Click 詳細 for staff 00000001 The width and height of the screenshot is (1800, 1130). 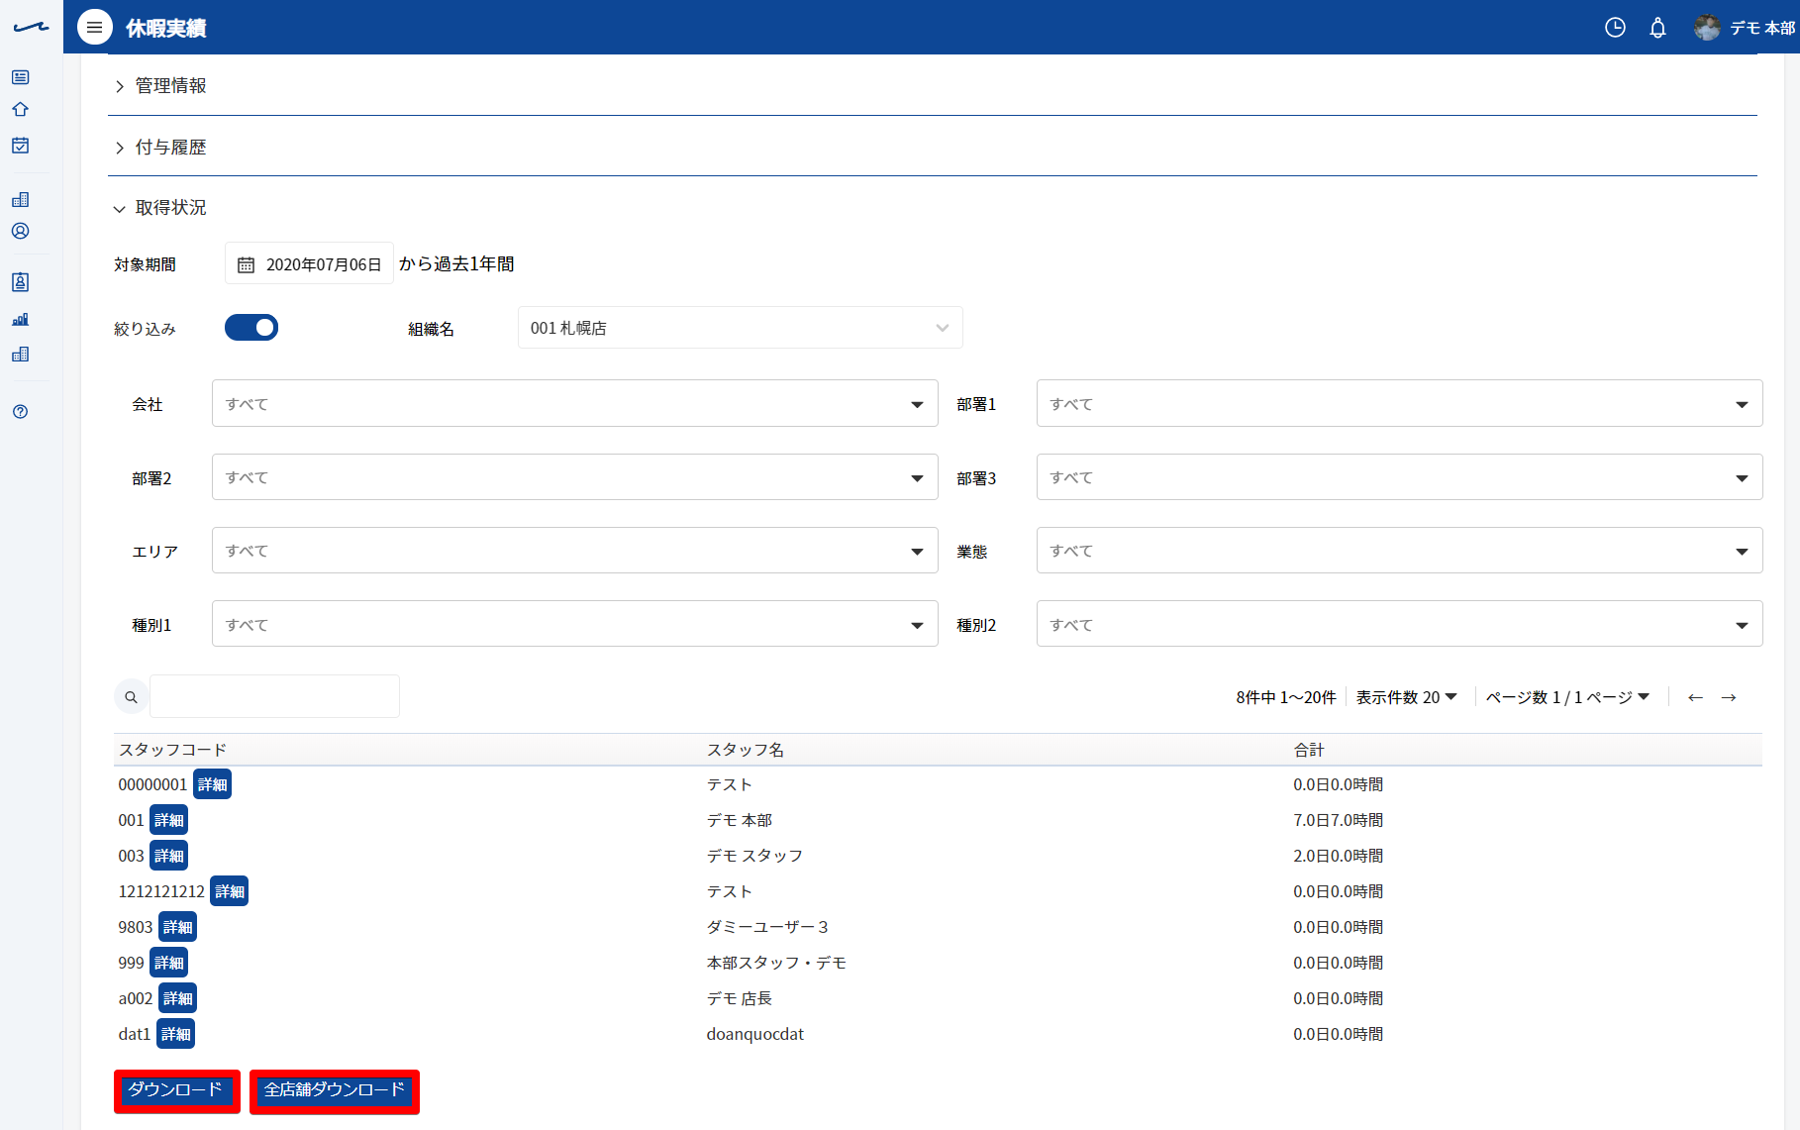point(212,784)
